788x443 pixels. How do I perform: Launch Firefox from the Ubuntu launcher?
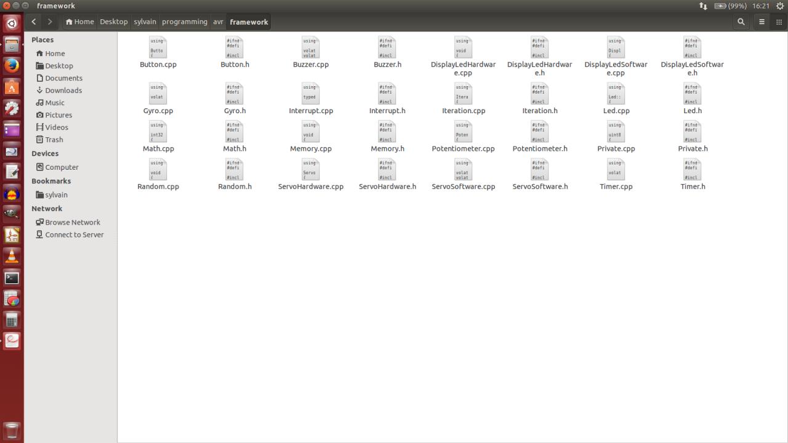pyautogui.click(x=12, y=65)
